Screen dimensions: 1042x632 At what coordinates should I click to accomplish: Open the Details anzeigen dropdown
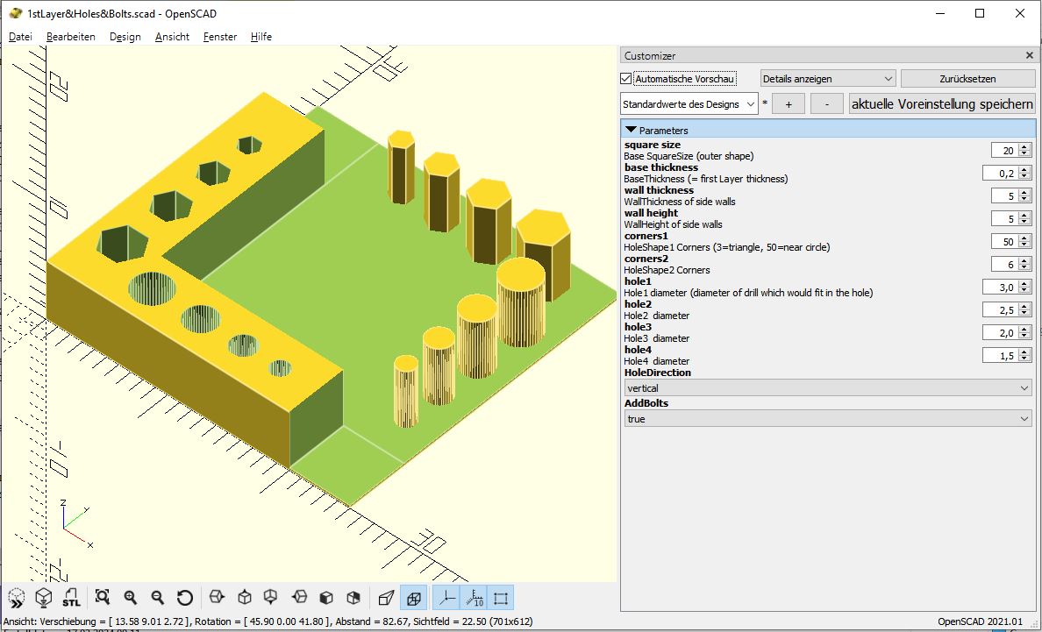click(x=828, y=78)
